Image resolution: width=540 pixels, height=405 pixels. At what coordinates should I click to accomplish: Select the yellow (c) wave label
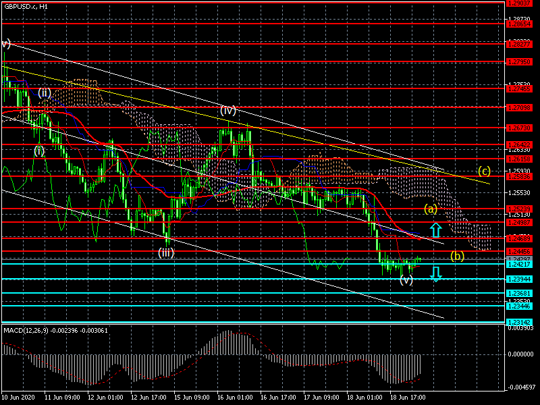click(484, 171)
